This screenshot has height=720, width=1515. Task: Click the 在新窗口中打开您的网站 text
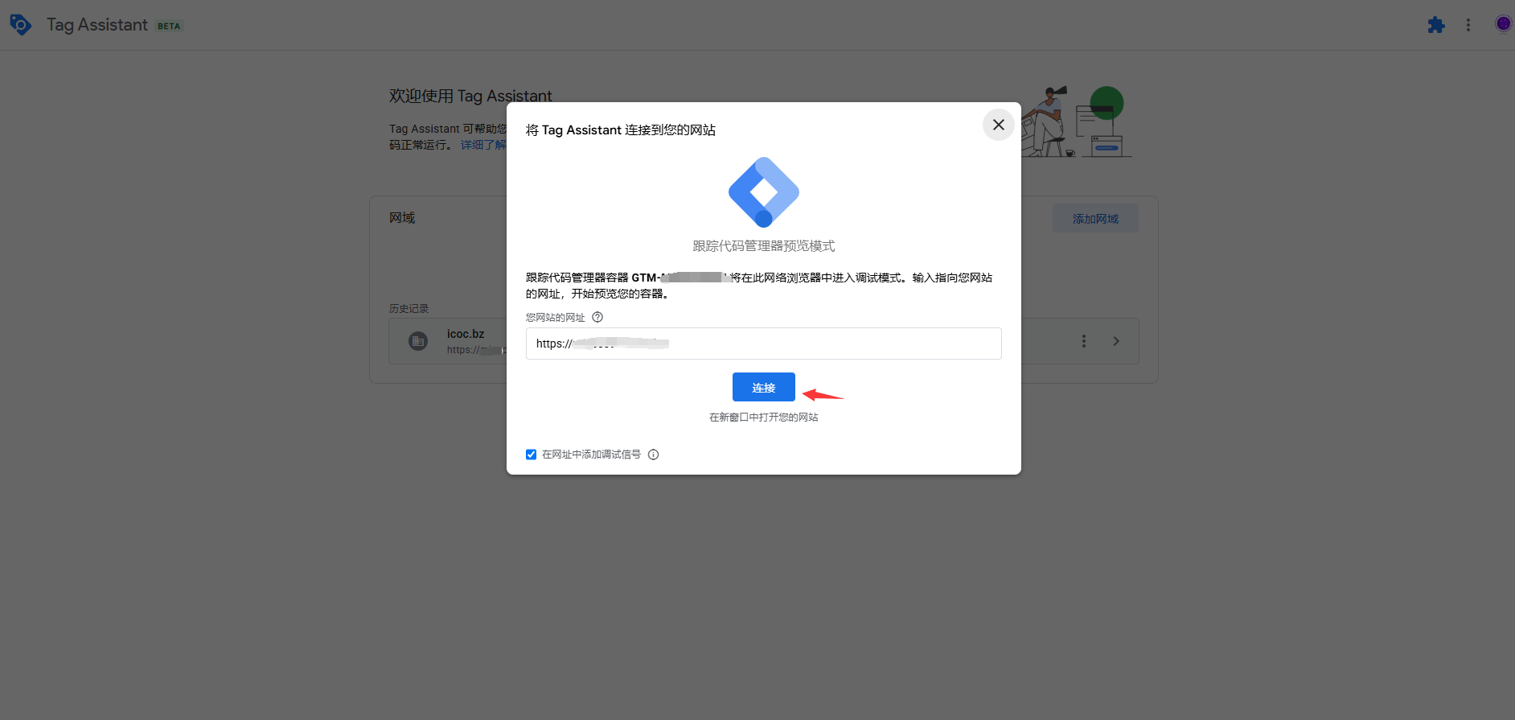(x=764, y=418)
